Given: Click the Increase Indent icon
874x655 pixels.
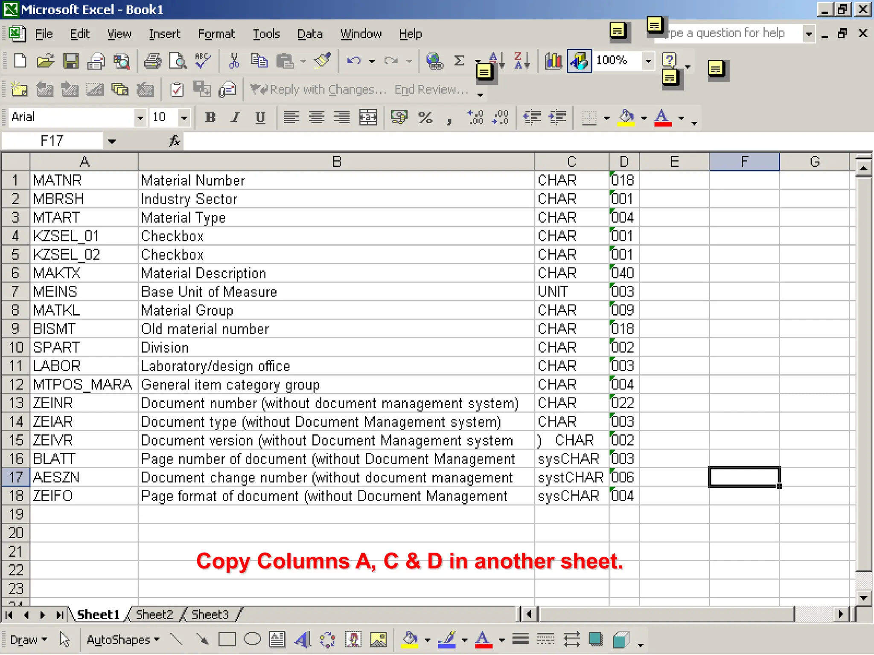Looking at the screenshot, I should (x=558, y=117).
